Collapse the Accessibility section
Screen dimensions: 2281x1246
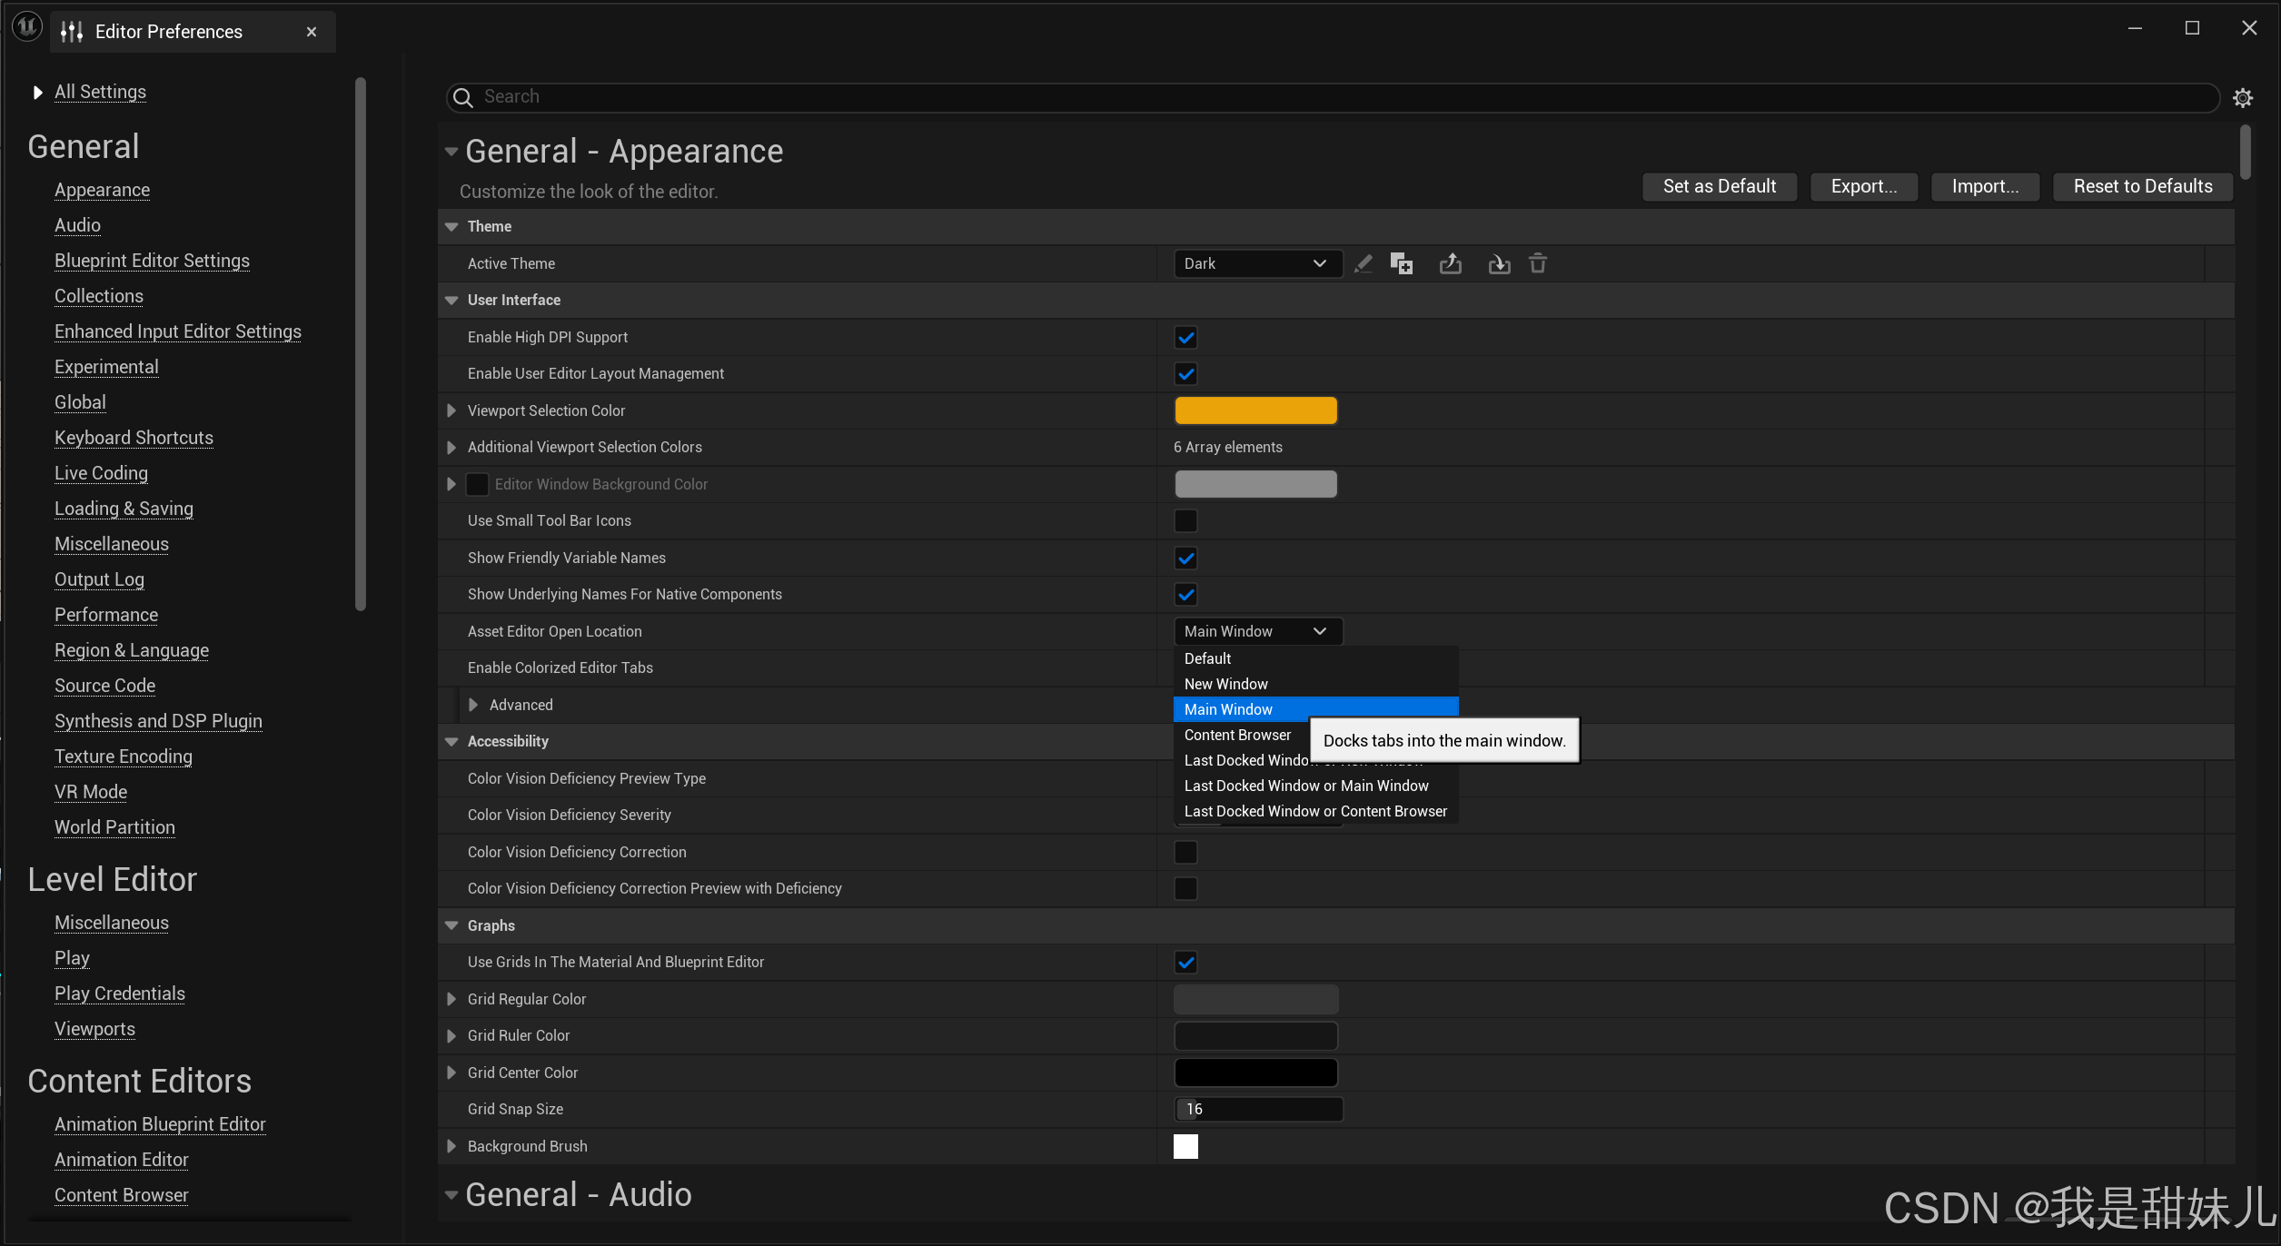pyautogui.click(x=451, y=742)
